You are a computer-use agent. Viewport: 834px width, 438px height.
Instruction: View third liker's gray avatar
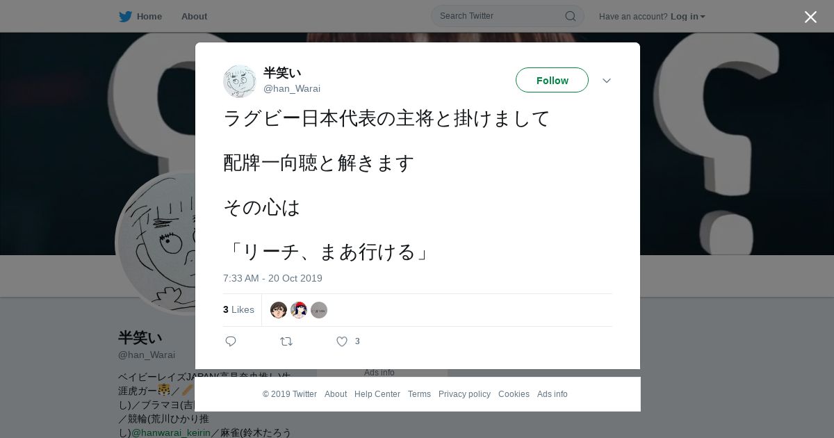click(x=319, y=310)
